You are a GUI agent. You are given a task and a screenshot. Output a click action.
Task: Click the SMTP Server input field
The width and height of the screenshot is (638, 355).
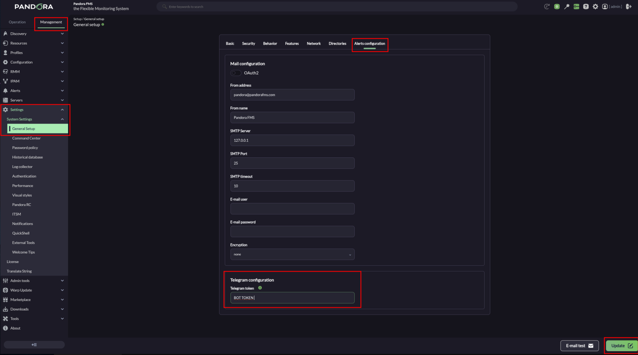[292, 140]
